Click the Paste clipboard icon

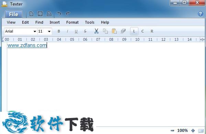(x=114, y=31)
